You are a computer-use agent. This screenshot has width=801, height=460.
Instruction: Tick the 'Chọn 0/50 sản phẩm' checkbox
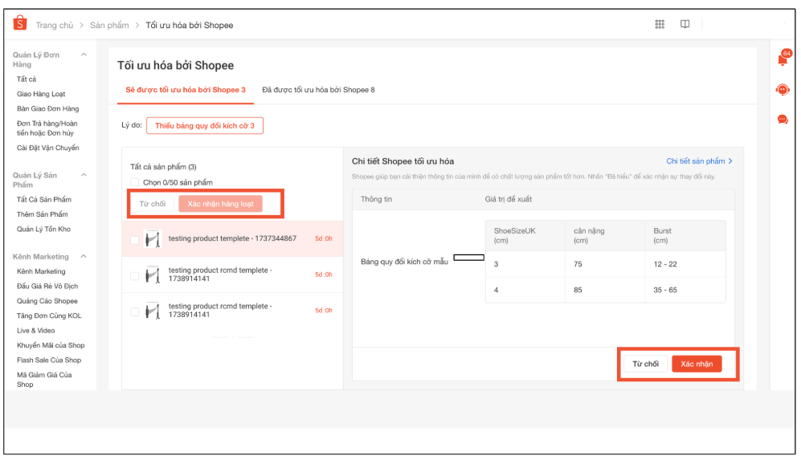click(134, 182)
